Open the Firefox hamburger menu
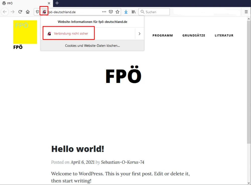The height and width of the screenshot is (185, 251). click(x=246, y=12)
